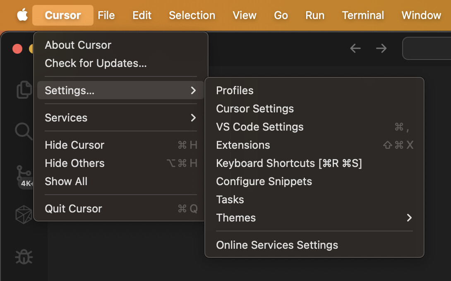Click the search field in title bar
Image resolution: width=451 pixels, height=281 pixels.
pos(427,48)
